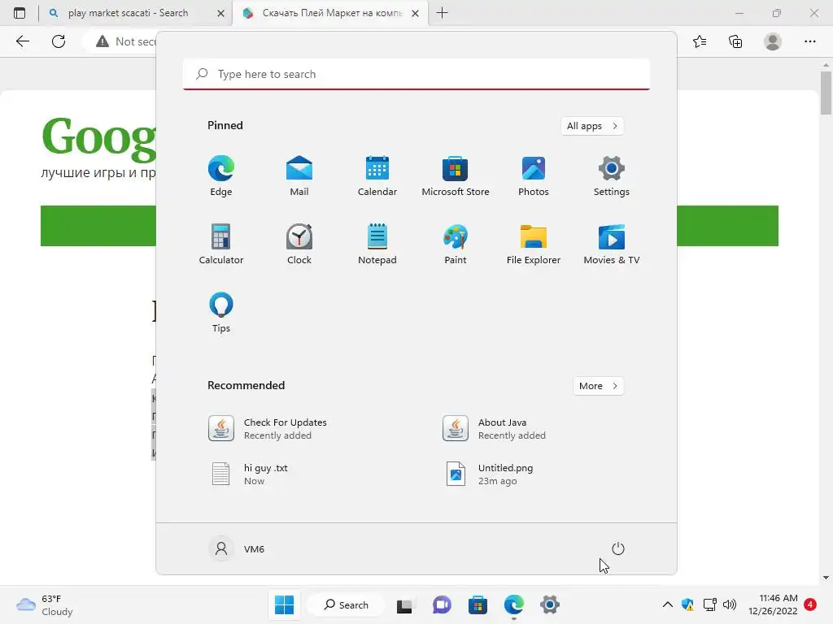Click the Not secure warning icon
This screenshot has width=833, height=624.
coord(102,41)
